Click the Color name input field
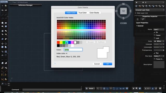The height and width of the screenshot is (93, 166). point(73,50)
